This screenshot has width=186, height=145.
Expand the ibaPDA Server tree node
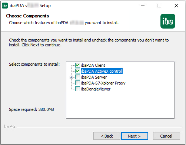coord(71,78)
